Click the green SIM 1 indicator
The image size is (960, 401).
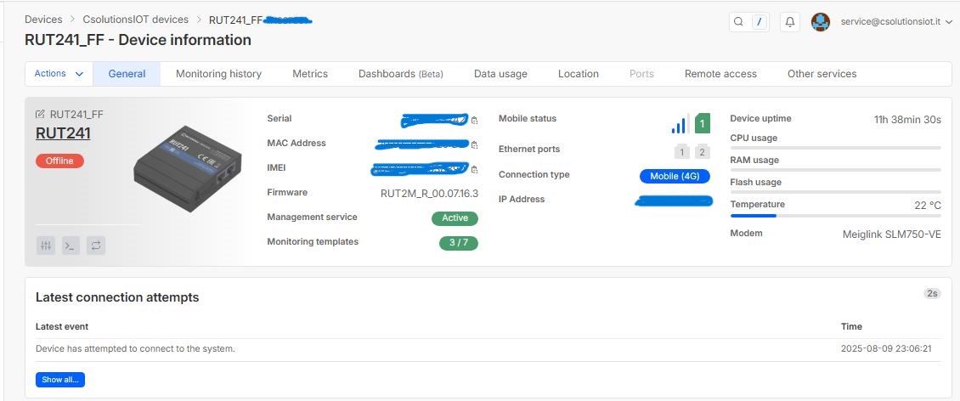(x=702, y=124)
